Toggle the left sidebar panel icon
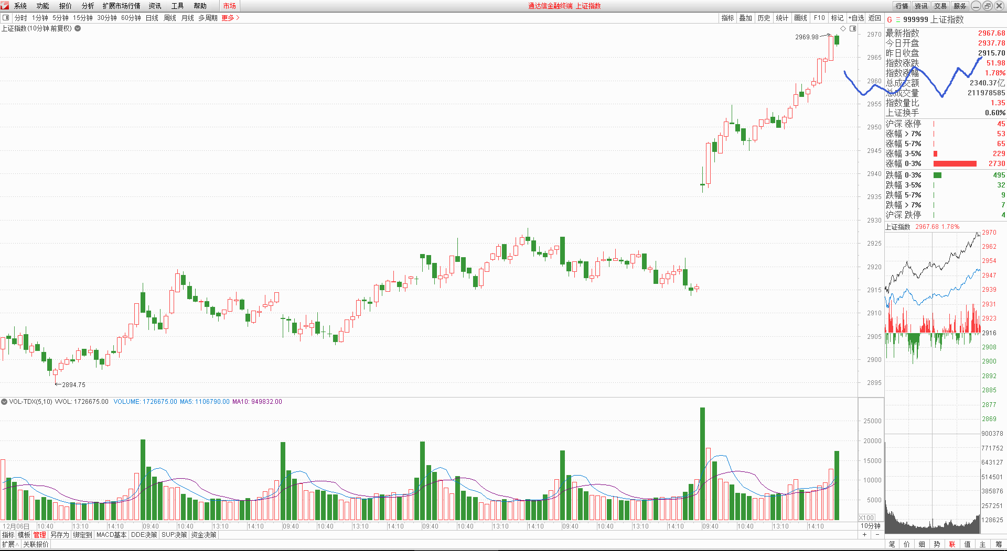The image size is (1007, 551). tap(6, 18)
